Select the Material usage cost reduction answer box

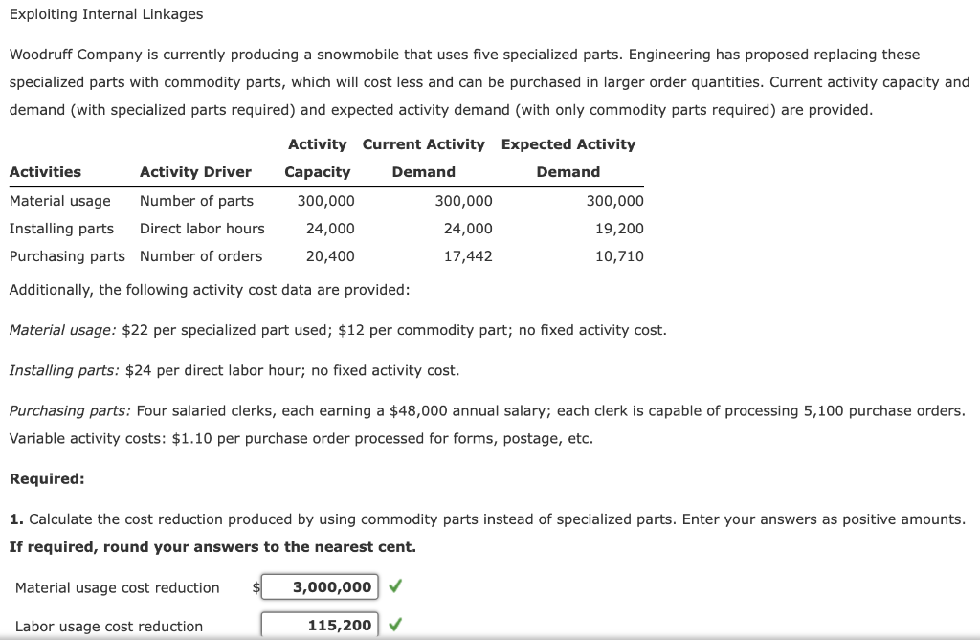[320, 586]
